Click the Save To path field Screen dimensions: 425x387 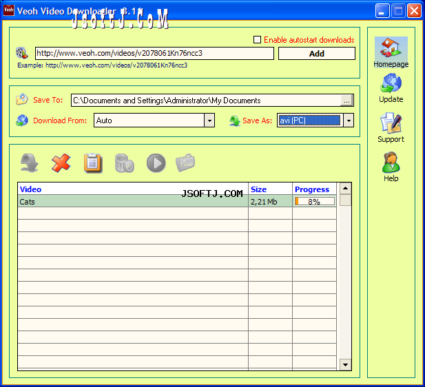(x=206, y=101)
